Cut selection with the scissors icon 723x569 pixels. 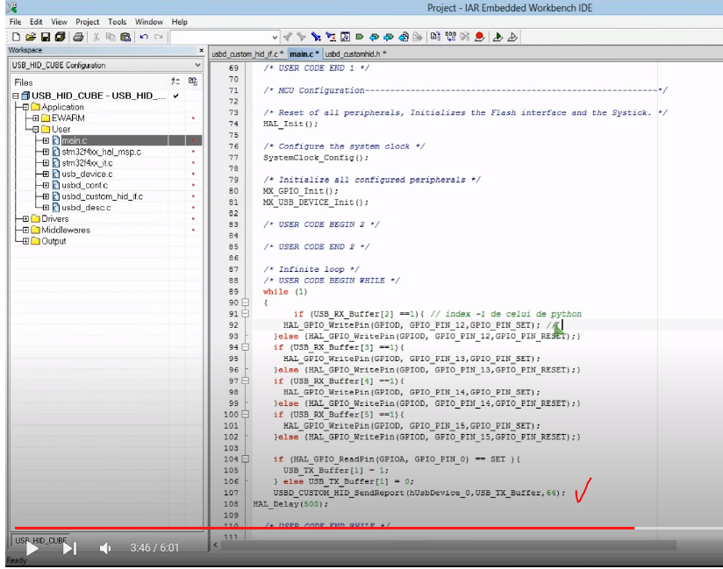pos(97,37)
